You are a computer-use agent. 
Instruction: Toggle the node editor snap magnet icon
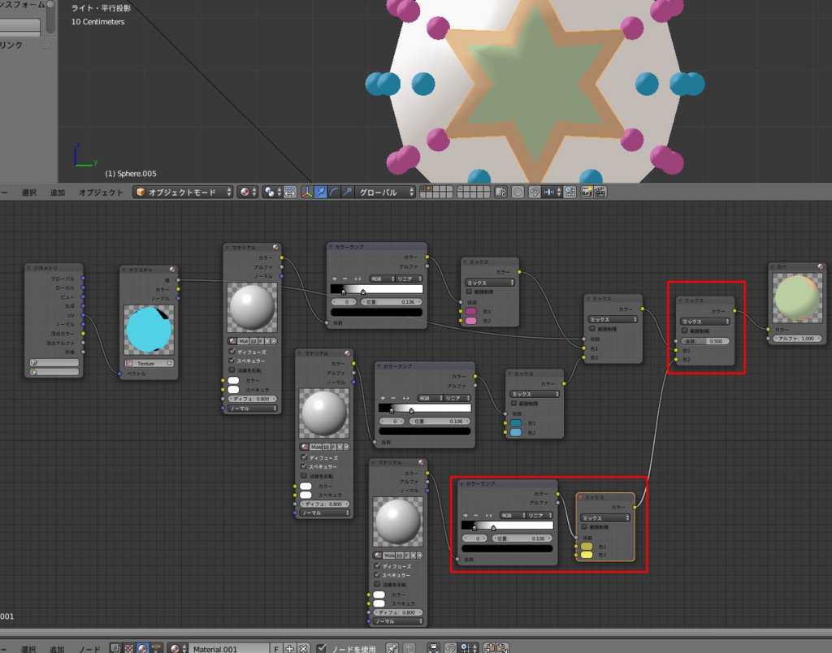pyautogui.click(x=450, y=648)
